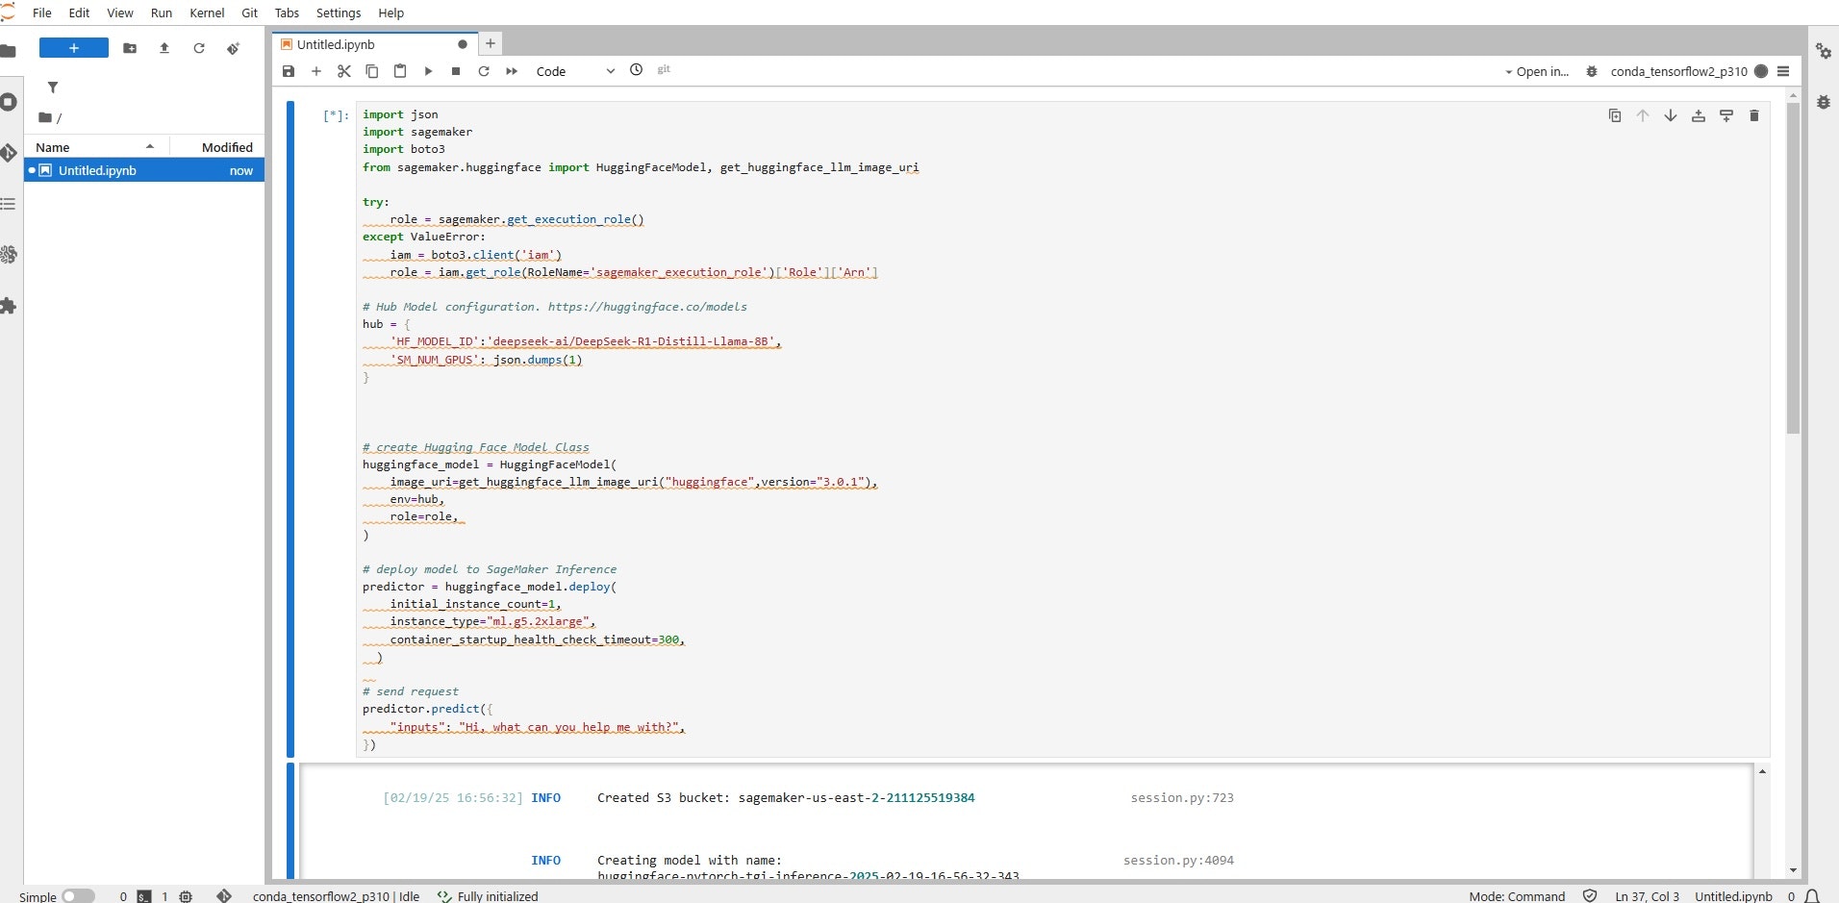This screenshot has width=1839, height=903.
Task: Sort files by Name column header
Action: tap(96, 147)
